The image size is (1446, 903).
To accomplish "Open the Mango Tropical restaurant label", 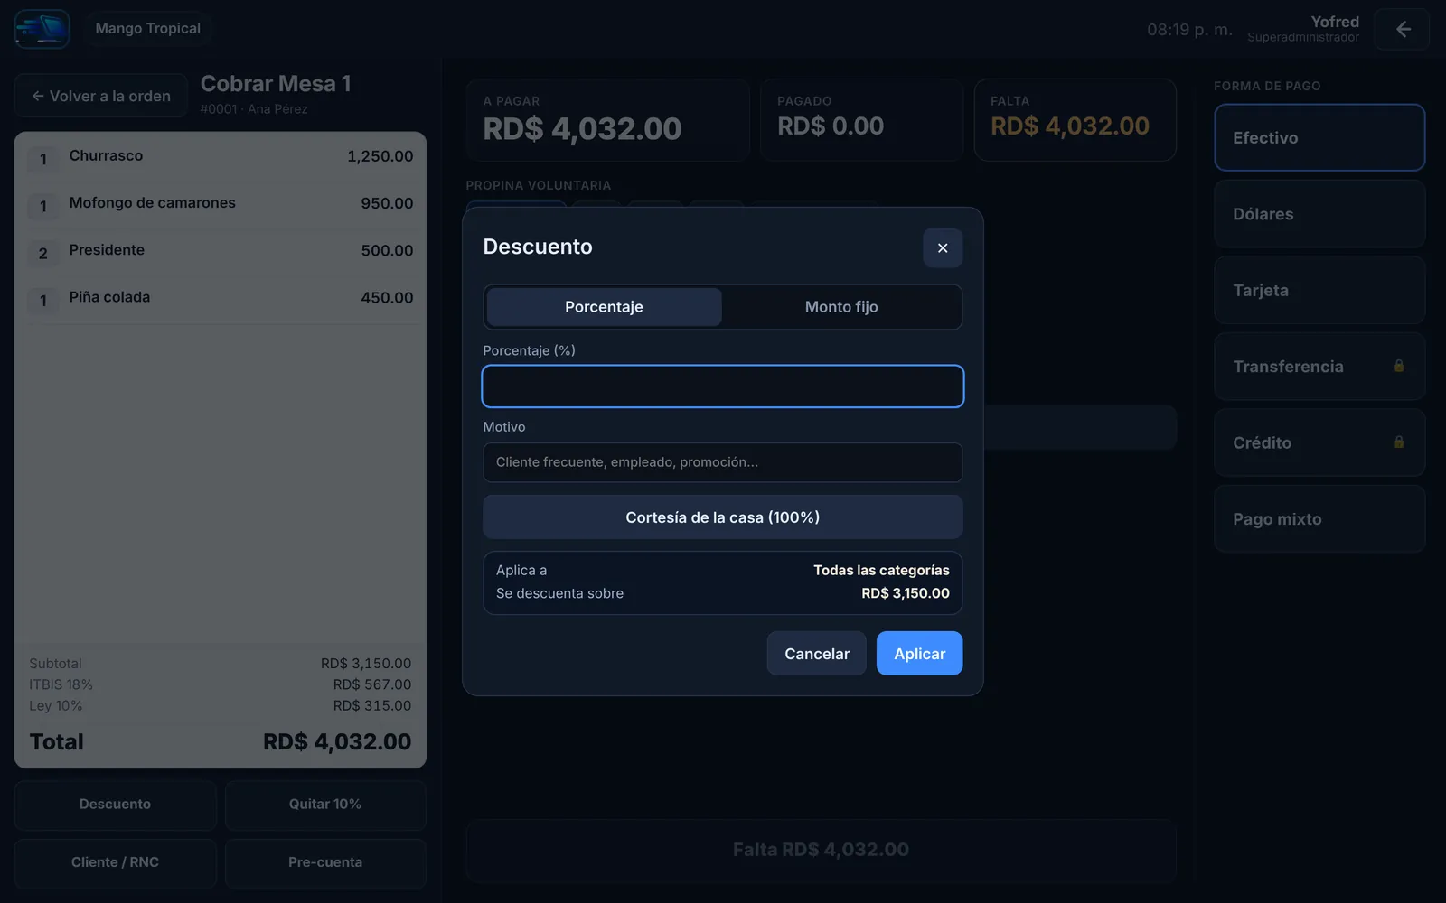I will 148,29.
